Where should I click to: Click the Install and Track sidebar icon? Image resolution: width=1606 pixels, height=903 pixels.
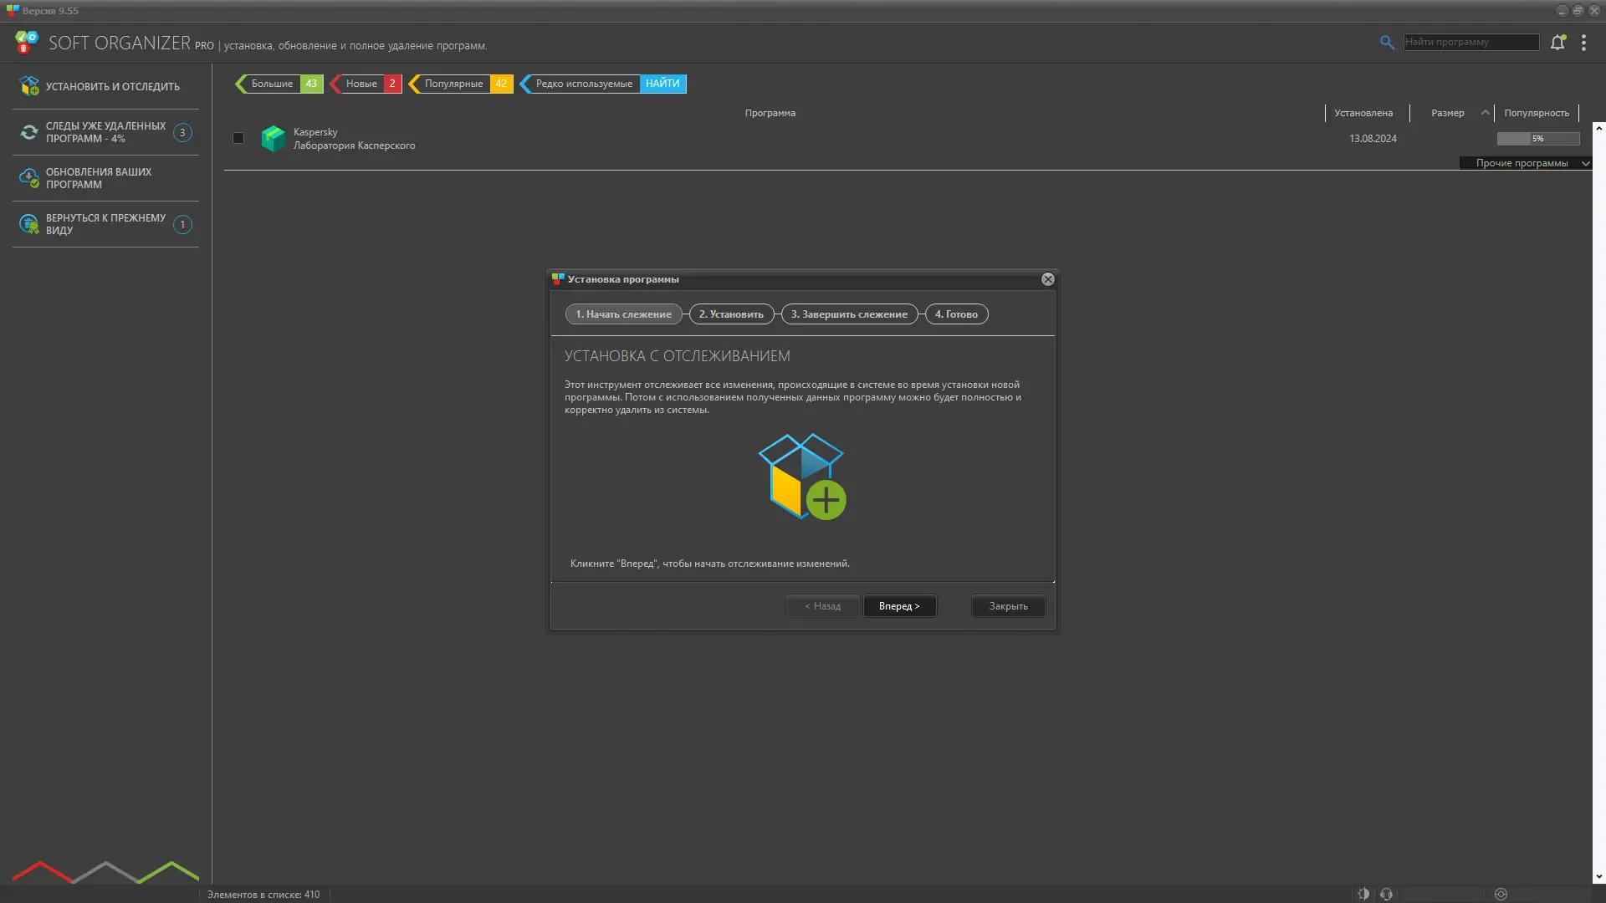point(29,86)
